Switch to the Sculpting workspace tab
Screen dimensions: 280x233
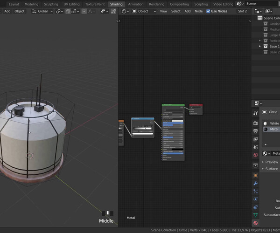pos(51,4)
